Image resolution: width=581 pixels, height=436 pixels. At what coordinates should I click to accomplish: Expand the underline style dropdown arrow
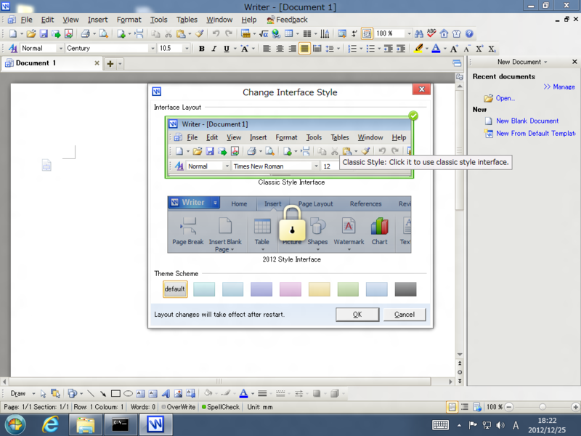click(x=235, y=49)
